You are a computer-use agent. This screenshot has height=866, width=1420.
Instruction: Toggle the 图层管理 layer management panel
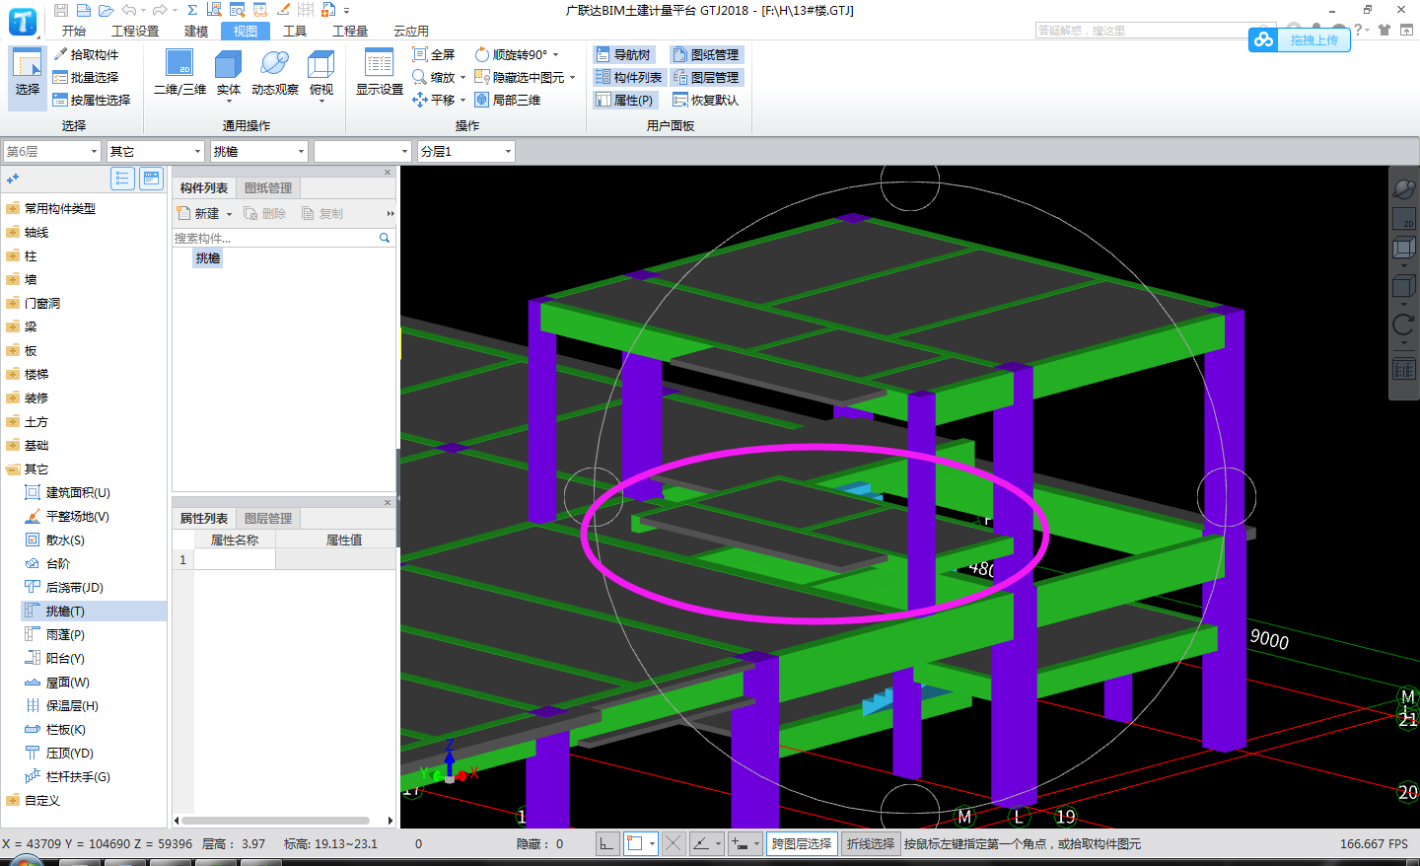point(706,77)
